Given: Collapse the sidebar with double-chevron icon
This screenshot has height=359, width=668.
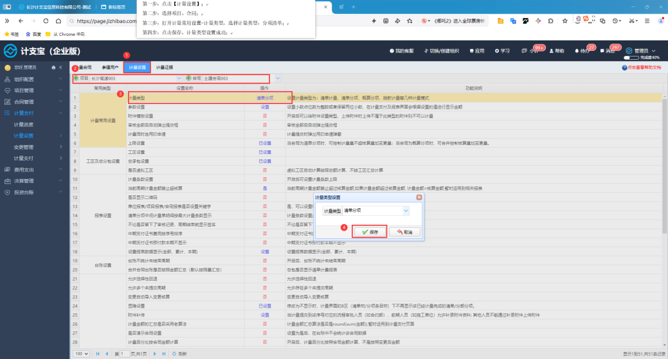Looking at the screenshot, I should (x=60, y=67).
